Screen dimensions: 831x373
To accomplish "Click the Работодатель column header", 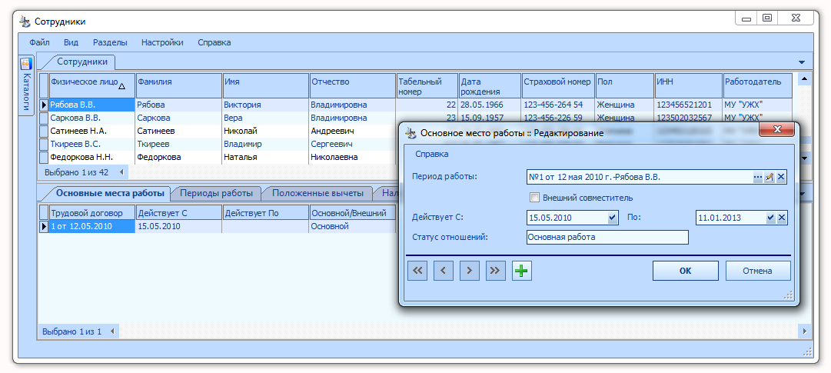I will [x=758, y=86].
